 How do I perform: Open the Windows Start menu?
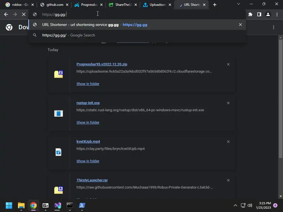tap(9, 205)
